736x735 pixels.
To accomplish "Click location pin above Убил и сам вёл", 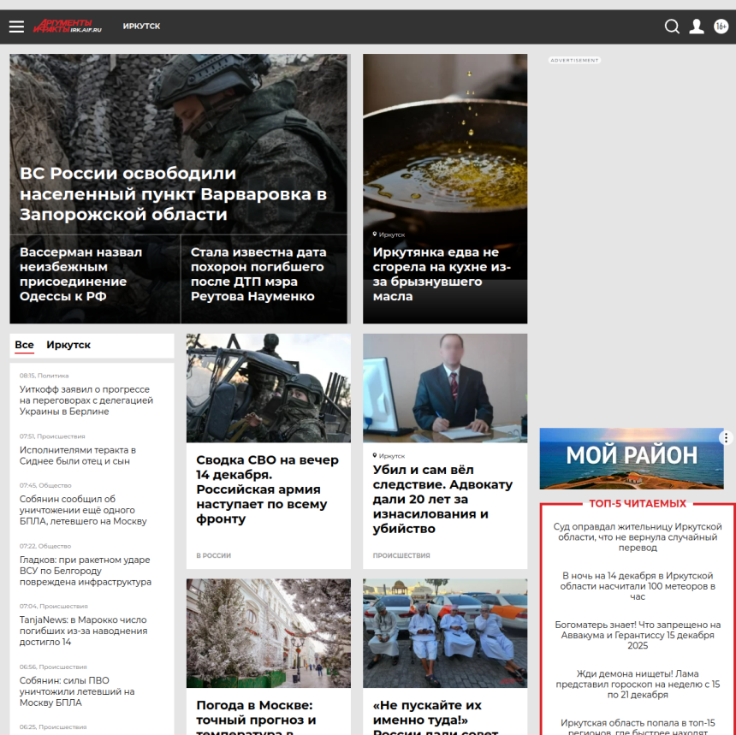I will pyautogui.click(x=375, y=456).
